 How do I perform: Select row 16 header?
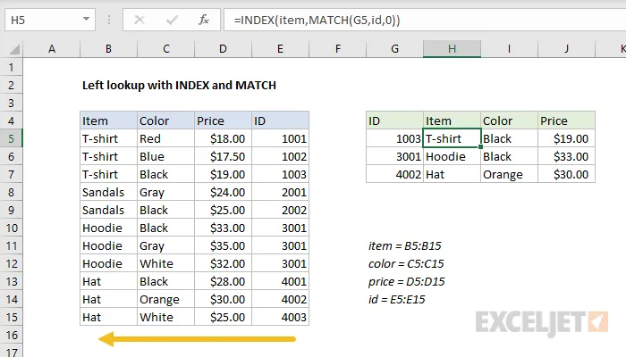11,335
